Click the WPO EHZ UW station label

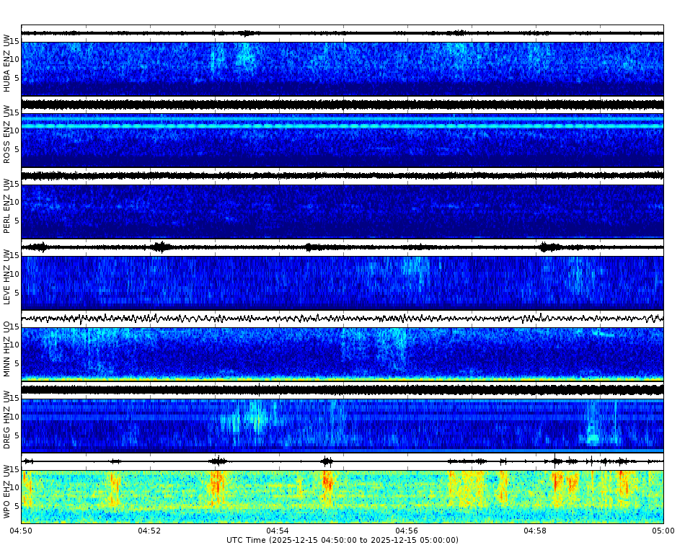pos(7,494)
